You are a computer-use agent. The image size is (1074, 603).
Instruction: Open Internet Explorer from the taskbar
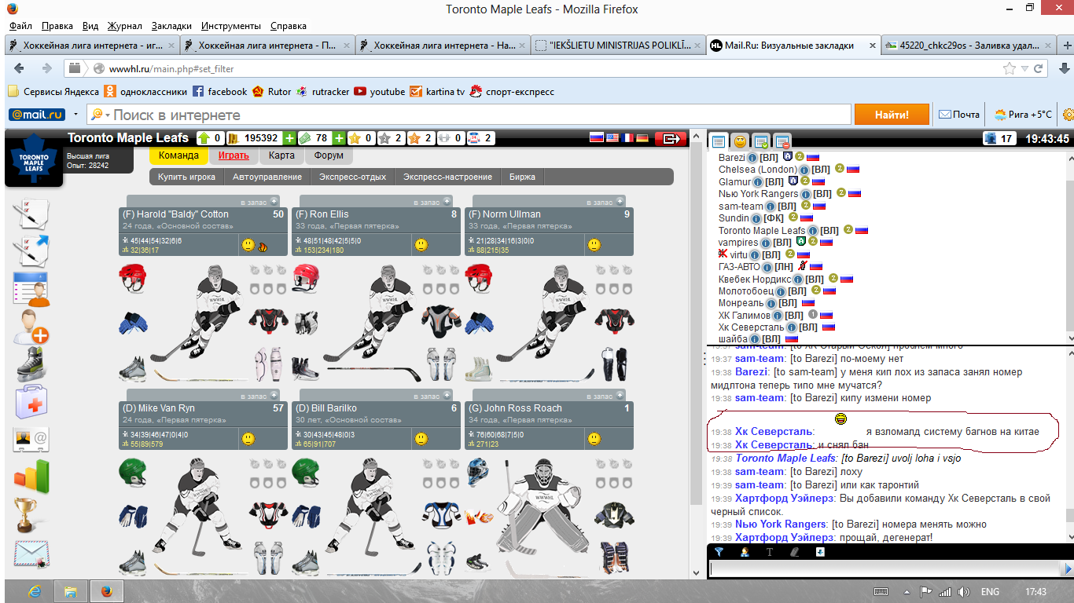pyautogui.click(x=34, y=591)
